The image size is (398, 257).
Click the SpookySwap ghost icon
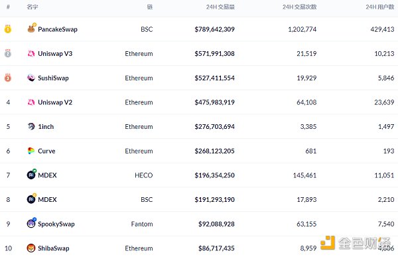(31, 223)
